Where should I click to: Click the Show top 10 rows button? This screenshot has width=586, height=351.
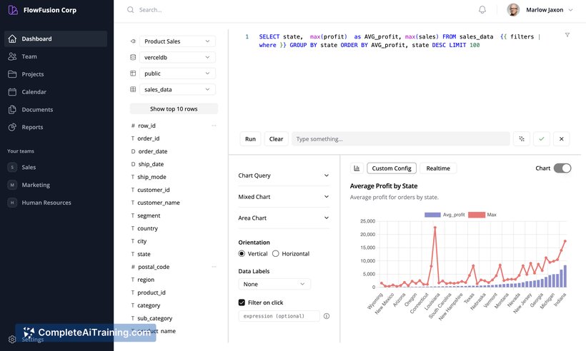(x=174, y=109)
